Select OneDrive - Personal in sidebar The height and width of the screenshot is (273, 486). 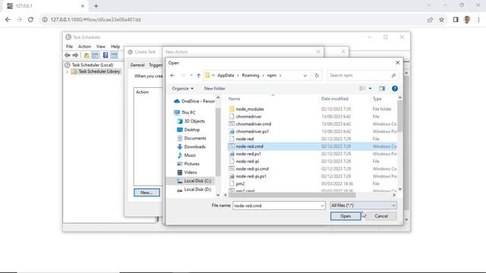(194, 101)
